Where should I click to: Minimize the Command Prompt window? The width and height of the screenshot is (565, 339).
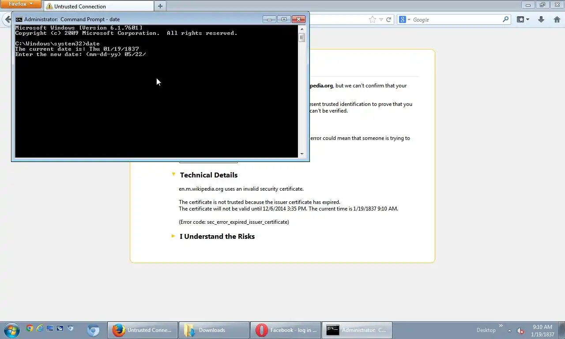pos(269,19)
